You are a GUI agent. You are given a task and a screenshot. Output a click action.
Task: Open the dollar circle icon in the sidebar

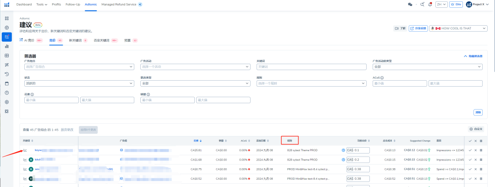coord(6,27)
